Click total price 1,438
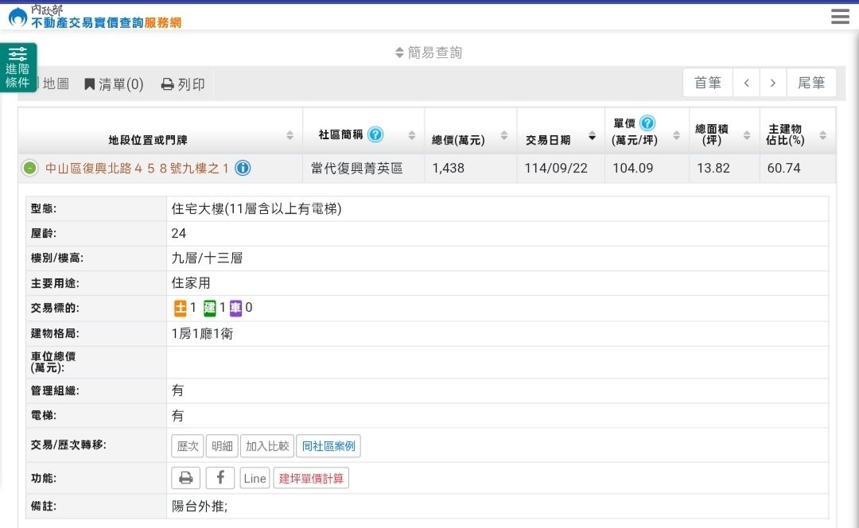The image size is (859, 528). coord(448,168)
